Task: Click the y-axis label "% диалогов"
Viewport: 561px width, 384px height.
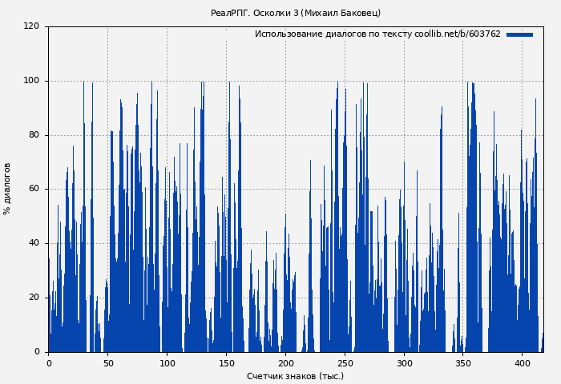Action: [x=8, y=189]
